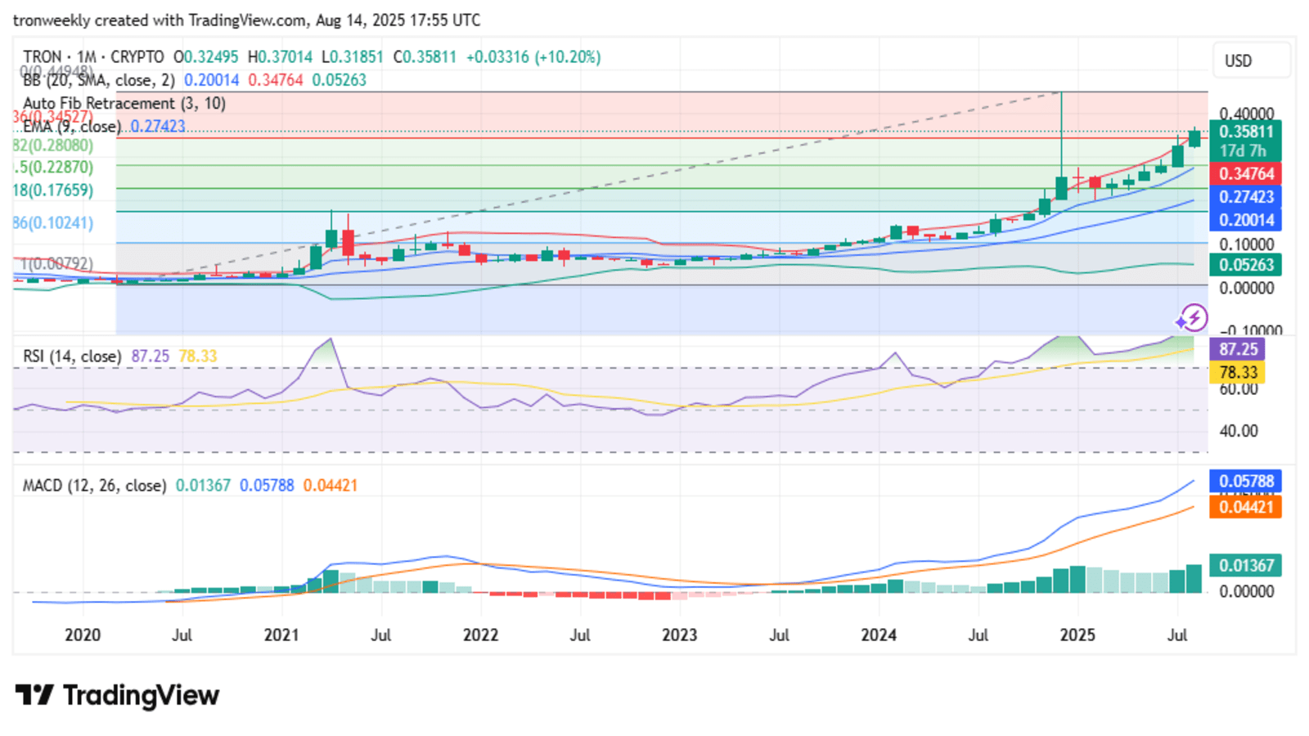
Task: Click the Fib level label (0.28080)
Action: coord(53,146)
